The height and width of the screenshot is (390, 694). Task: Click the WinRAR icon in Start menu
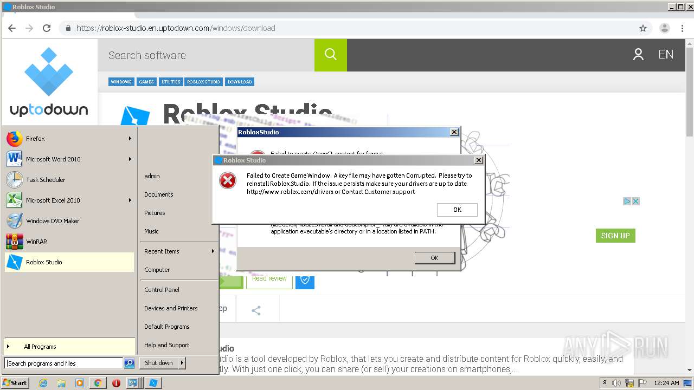pyautogui.click(x=14, y=242)
